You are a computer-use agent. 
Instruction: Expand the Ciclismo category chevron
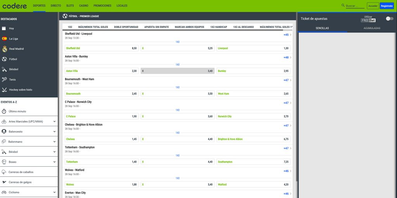[54, 192]
